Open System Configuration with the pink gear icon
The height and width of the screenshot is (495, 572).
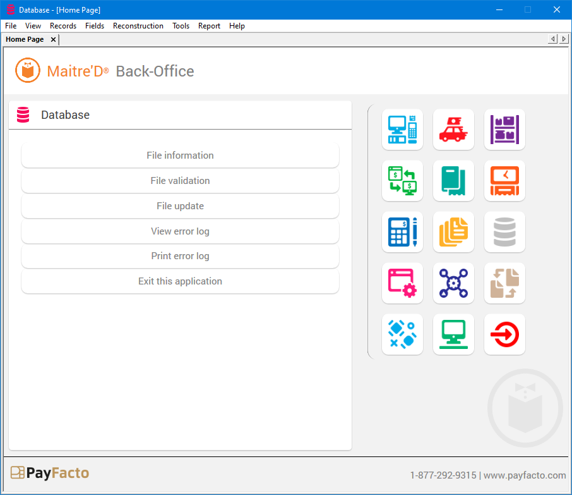(402, 283)
